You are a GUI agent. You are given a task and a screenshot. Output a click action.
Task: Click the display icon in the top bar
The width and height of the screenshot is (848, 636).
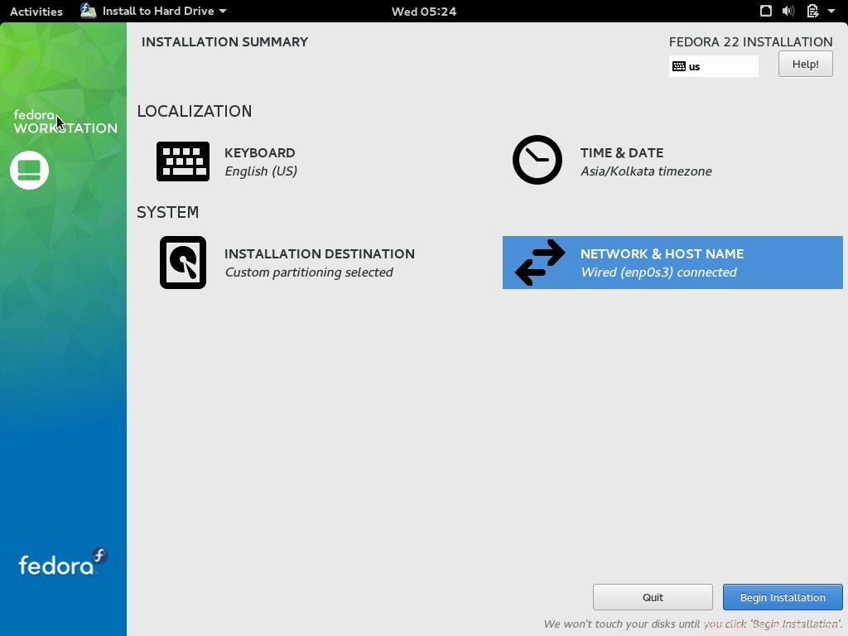[766, 11]
